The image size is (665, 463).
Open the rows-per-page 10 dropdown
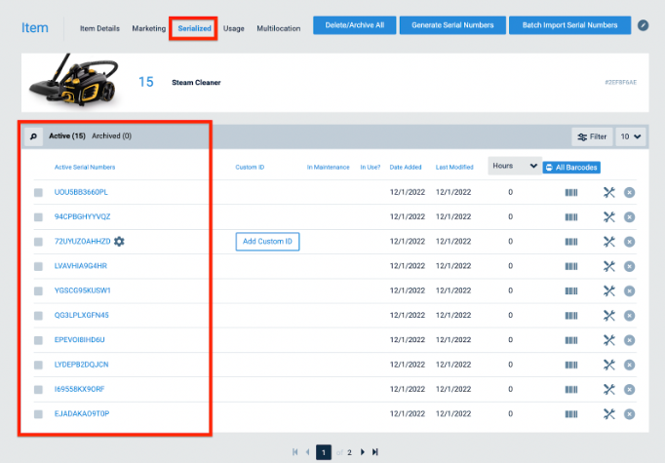(x=631, y=136)
